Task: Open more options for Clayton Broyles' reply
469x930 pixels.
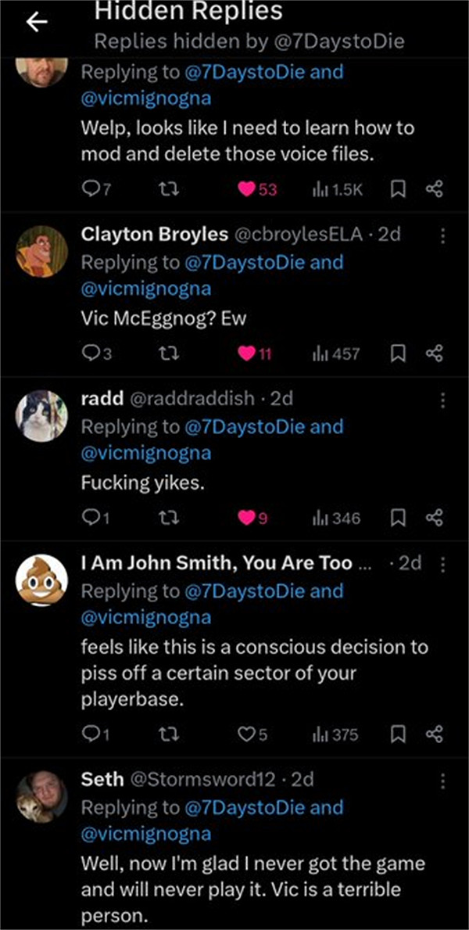Action: pyautogui.click(x=442, y=235)
